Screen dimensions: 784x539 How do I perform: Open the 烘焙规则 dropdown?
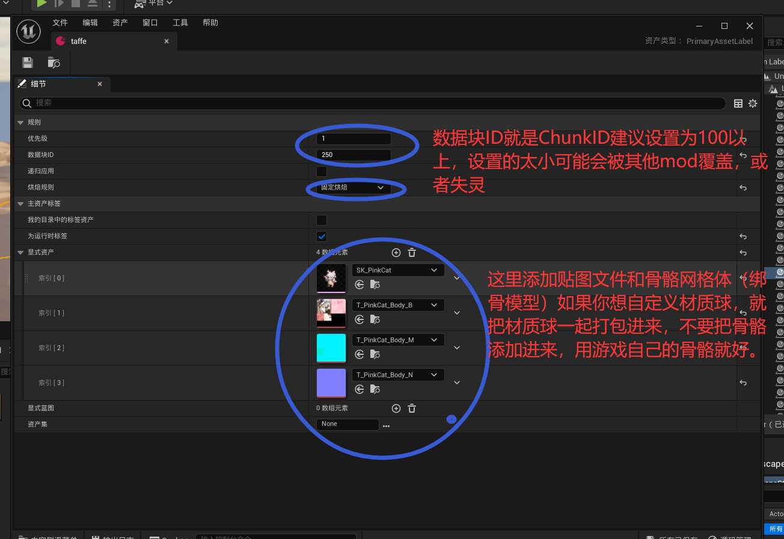[354, 188]
